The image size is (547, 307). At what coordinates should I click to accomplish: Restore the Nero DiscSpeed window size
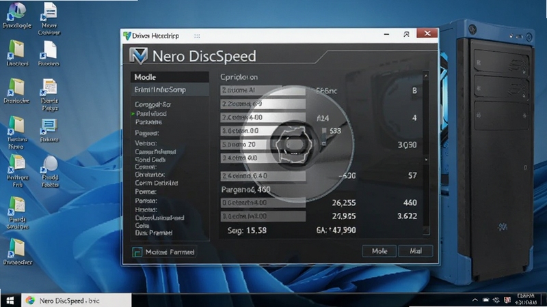tap(406, 34)
